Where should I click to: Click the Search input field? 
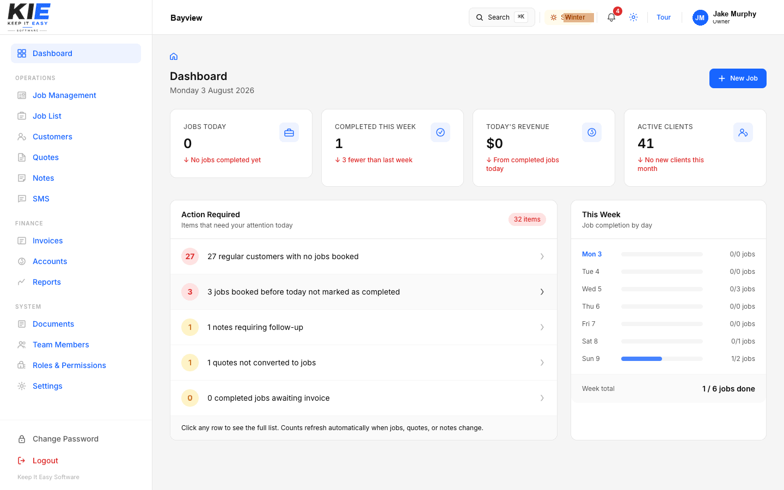click(502, 17)
